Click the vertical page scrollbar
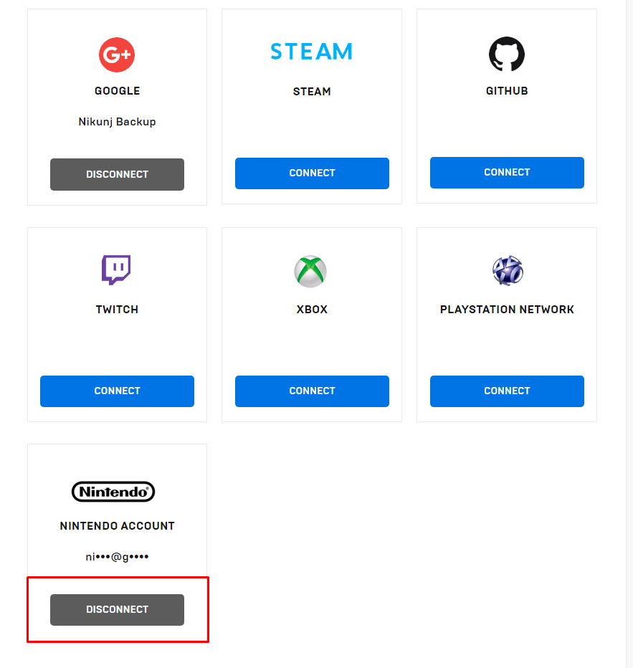This screenshot has width=633, height=668. tap(629, 334)
